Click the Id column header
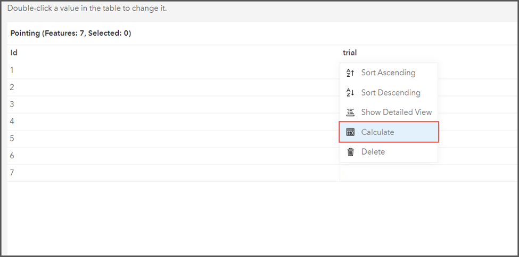This screenshot has width=519, height=257. (14, 52)
